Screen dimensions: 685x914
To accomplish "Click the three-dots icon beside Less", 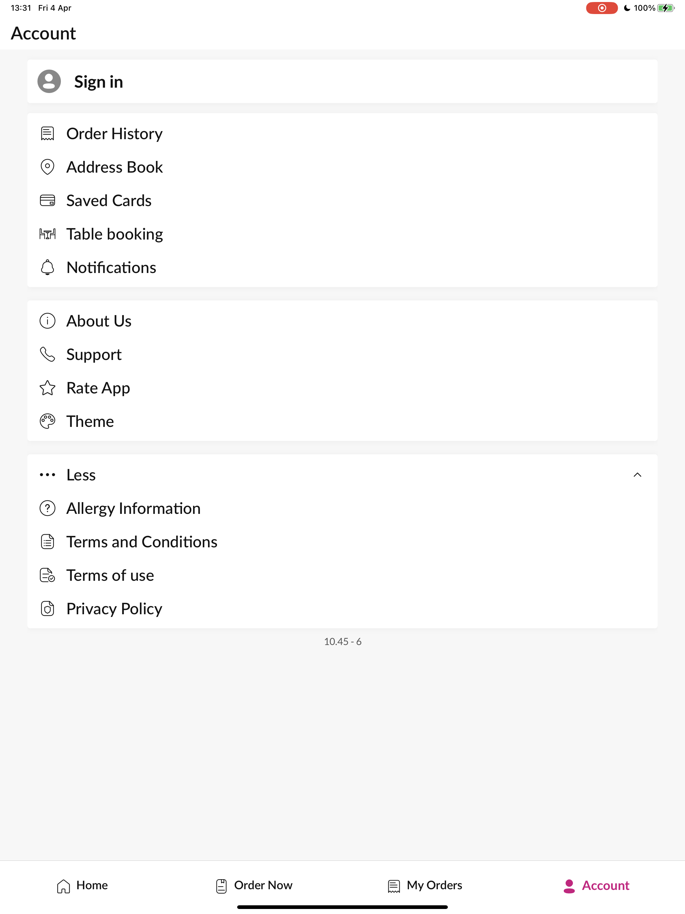I will (47, 475).
